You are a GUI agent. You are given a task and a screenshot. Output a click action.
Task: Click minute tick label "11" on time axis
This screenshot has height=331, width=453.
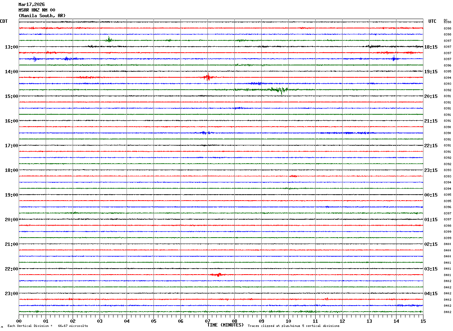click(315, 321)
